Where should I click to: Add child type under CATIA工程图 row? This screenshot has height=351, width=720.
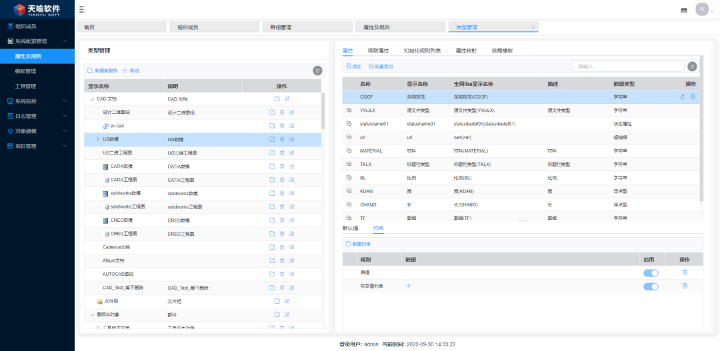pyautogui.click(x=272, y=180)
